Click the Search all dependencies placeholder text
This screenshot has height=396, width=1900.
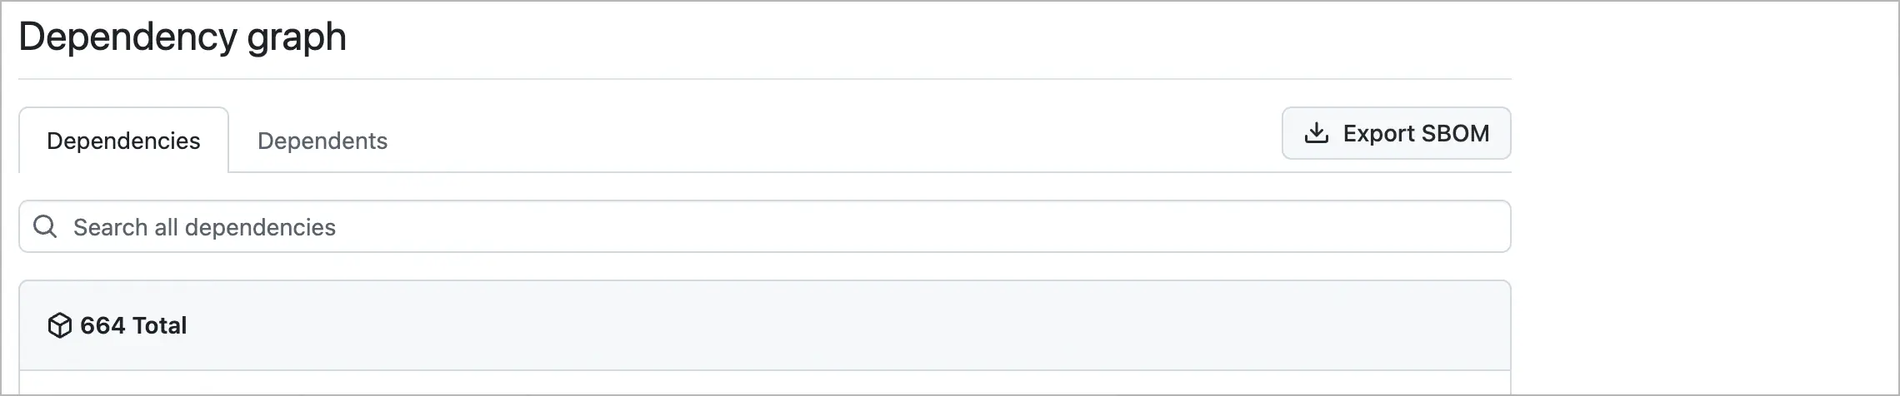tap(204, 227)
